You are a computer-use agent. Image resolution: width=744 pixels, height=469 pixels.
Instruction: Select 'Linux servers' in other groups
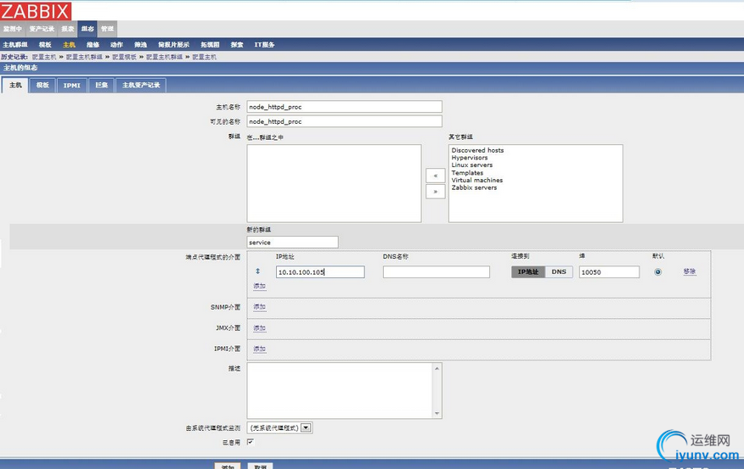click(471, 165)
